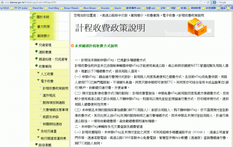Viewport: 233px width, 147px height.
Task: Expand 執行國道客運班車 in the sidebar
Action: click(x=54, y=138)
